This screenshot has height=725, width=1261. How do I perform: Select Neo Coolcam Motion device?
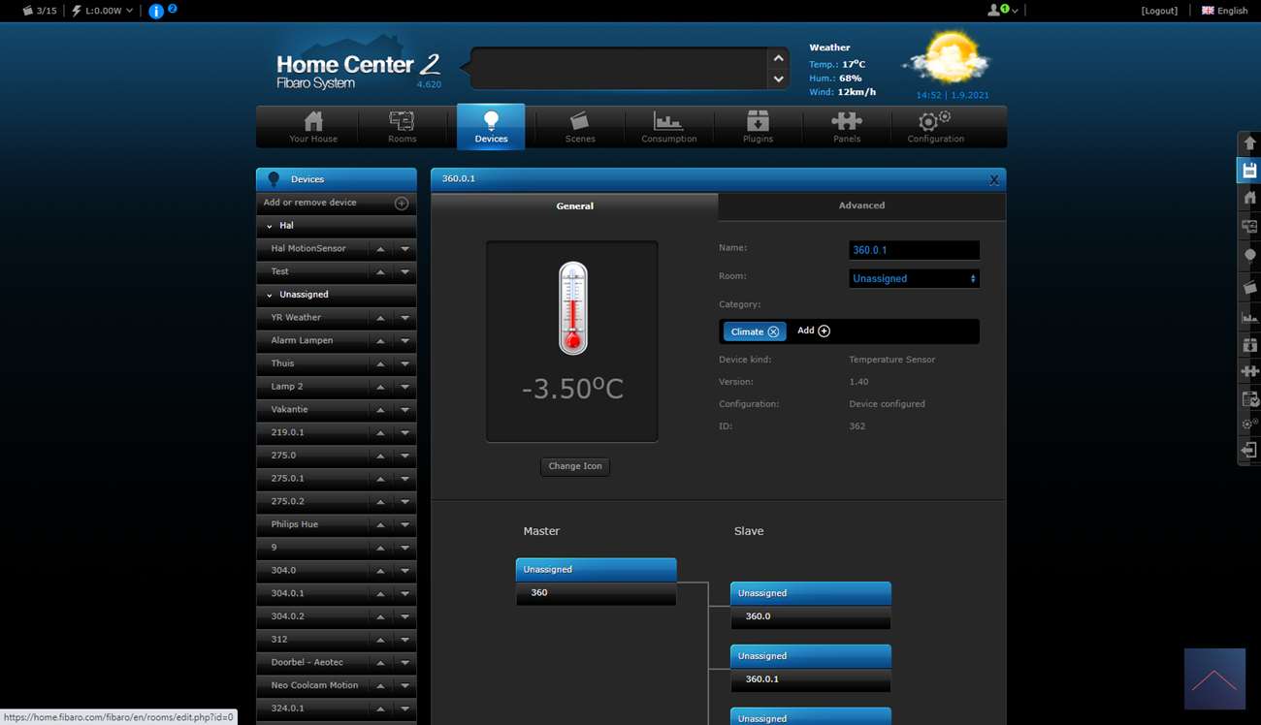click(312, 685)
